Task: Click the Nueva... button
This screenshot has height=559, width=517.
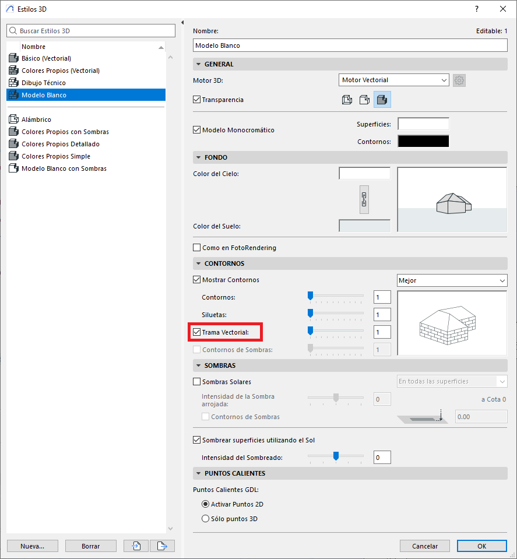Action: pos(33,546)
